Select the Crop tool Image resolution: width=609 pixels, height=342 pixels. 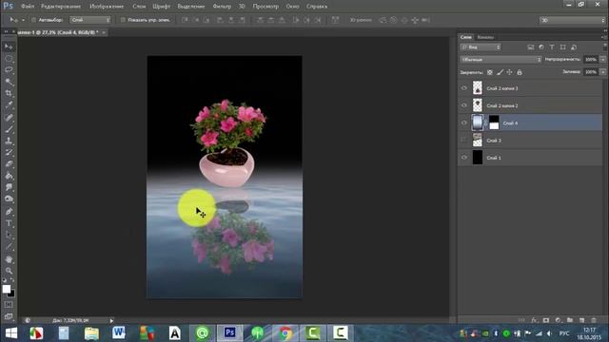[9, 93]
